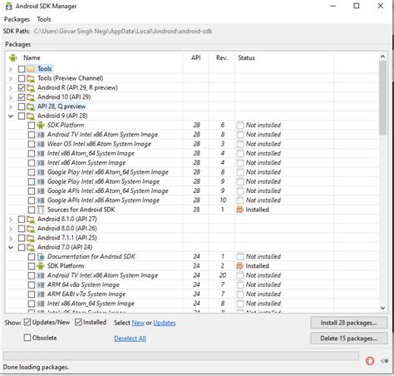The width and height of the screenshot is (394, 376).
Task: Enable the Obsolete checkbox
Action: [x=27, y=338]
